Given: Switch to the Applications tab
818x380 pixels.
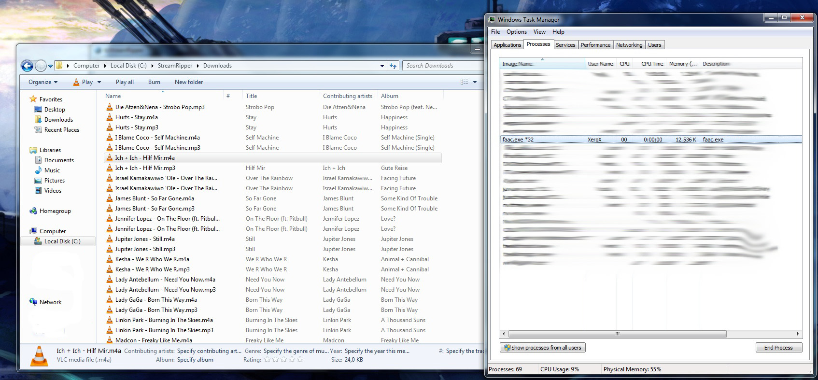Looking at the screenshot, I should 507,45.
